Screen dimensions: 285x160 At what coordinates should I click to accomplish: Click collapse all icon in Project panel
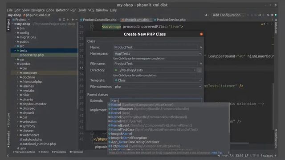pos(68,20)
